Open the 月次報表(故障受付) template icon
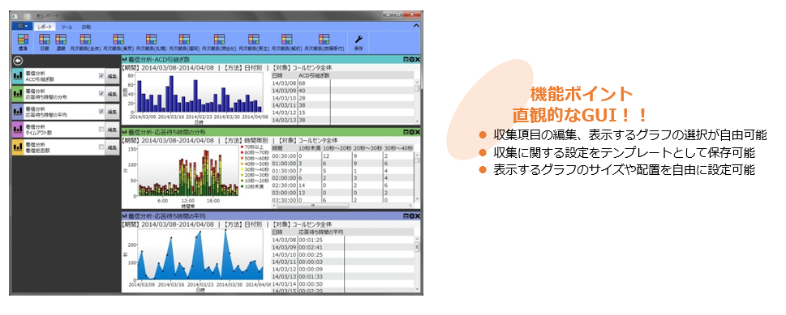Screen dimensions: 786x315 pyautogui.click(x=324, y=40)
